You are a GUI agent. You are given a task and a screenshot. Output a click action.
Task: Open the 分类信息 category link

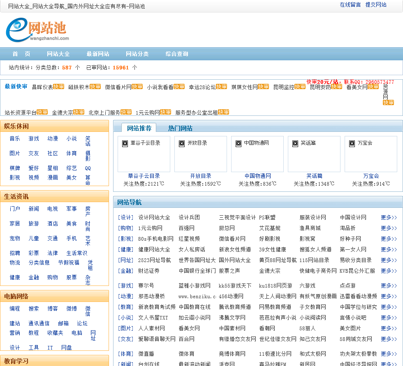click(39, 262)
